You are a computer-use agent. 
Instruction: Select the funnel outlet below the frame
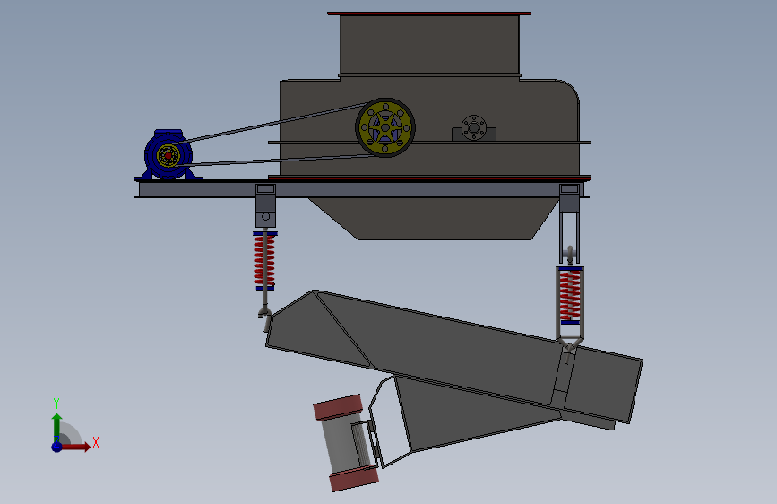click(434, 219)
